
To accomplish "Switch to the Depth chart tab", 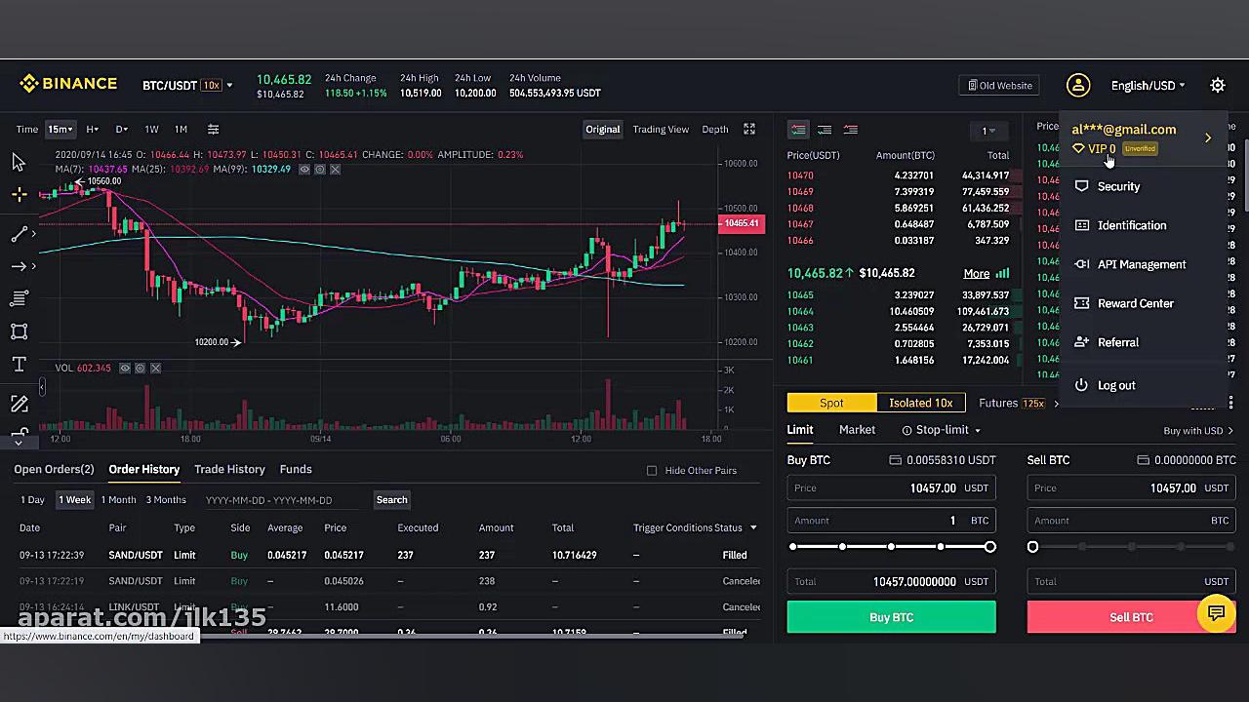I will (715, 129).
